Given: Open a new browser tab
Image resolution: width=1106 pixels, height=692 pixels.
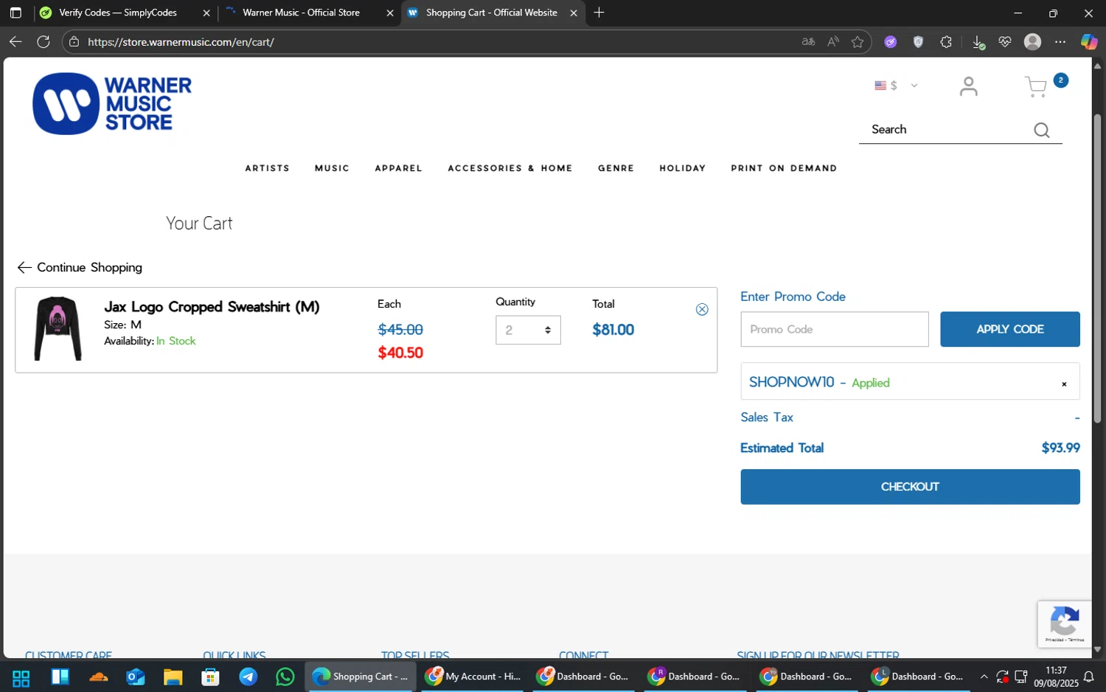Looking at the screenshot, I should 599,13.
